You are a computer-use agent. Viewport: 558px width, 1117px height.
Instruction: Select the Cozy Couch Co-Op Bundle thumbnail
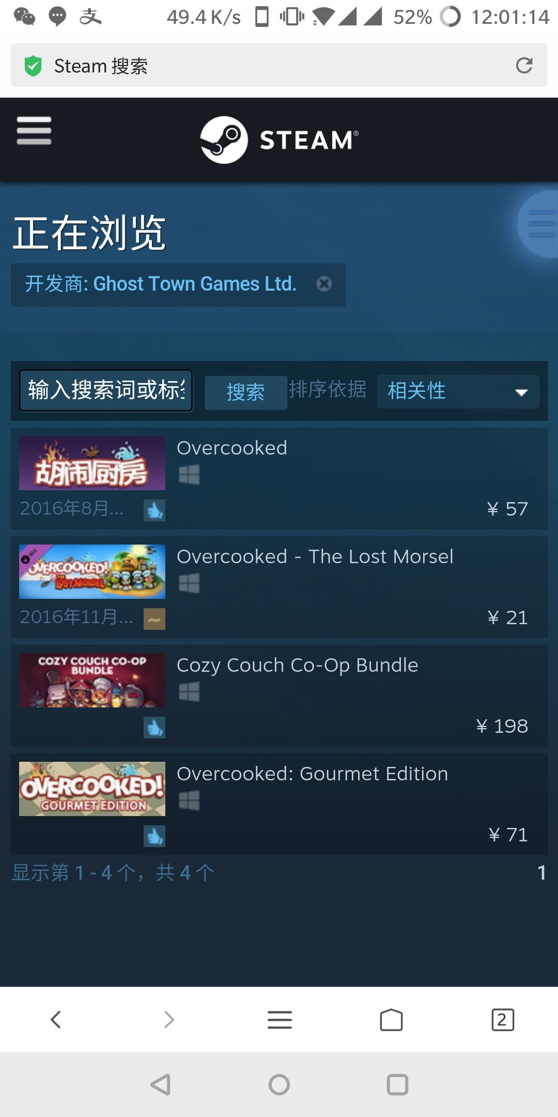tap(92, 680)
